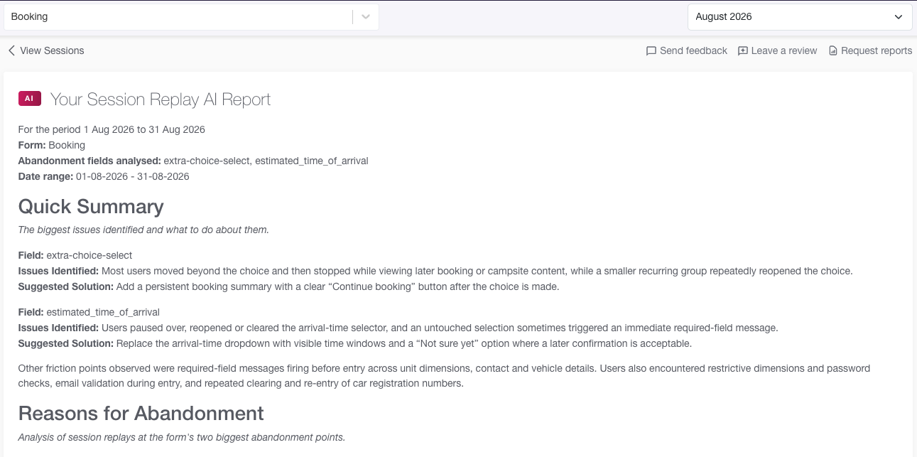Image resolution: width=917 pixels, height=457 pixels.
Task: Click the 'Form: Booking' line
Action: pos(52,145)
